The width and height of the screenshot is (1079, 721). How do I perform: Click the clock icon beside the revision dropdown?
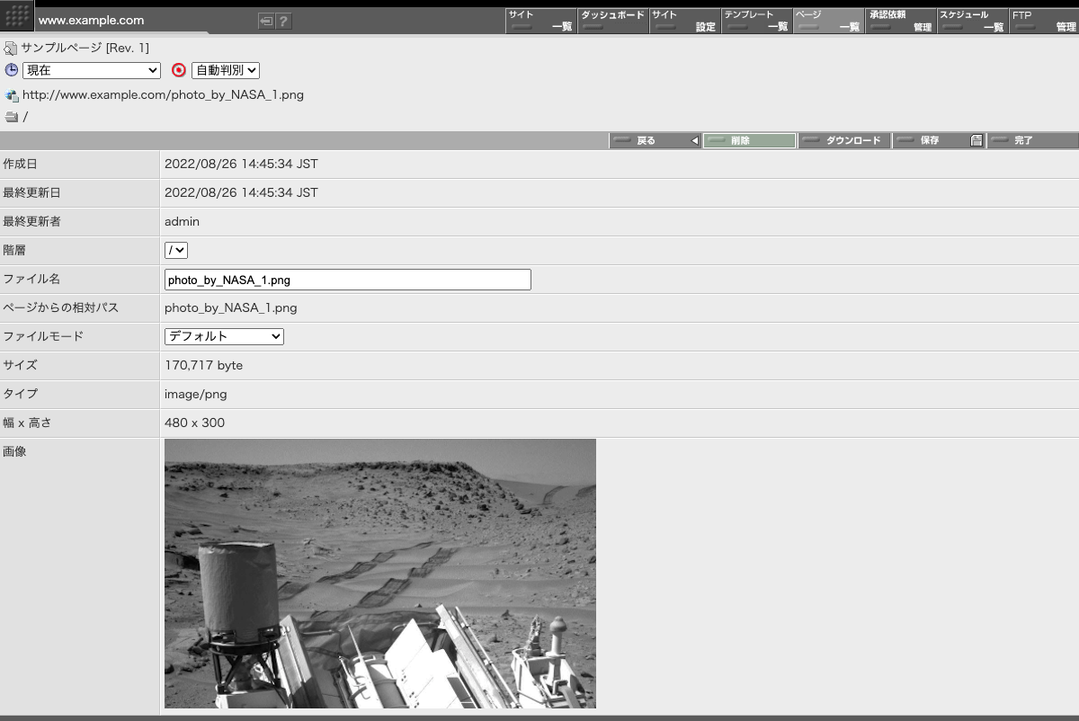[x=10, y=70]
